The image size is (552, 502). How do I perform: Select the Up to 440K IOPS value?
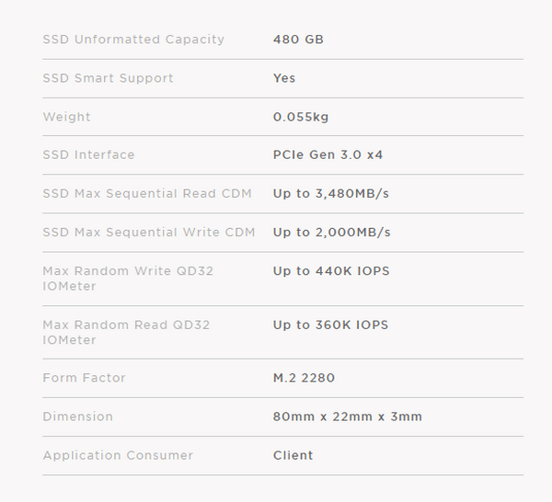point(330,270)
